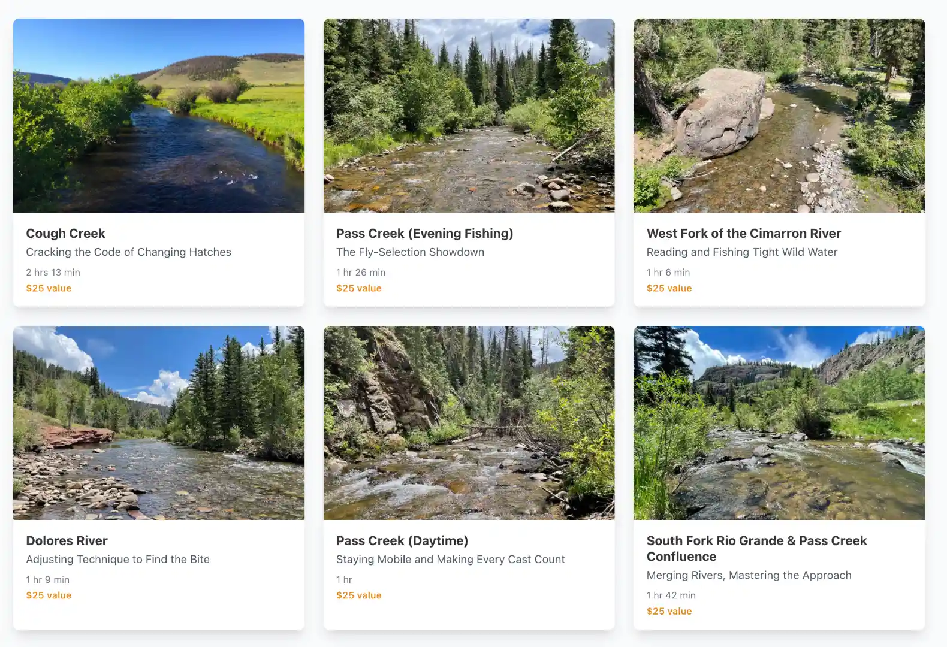947x647 pixels.
Task: Click 'The Fly-Selection Showdown' subtitle
Action: coord(410,252)
